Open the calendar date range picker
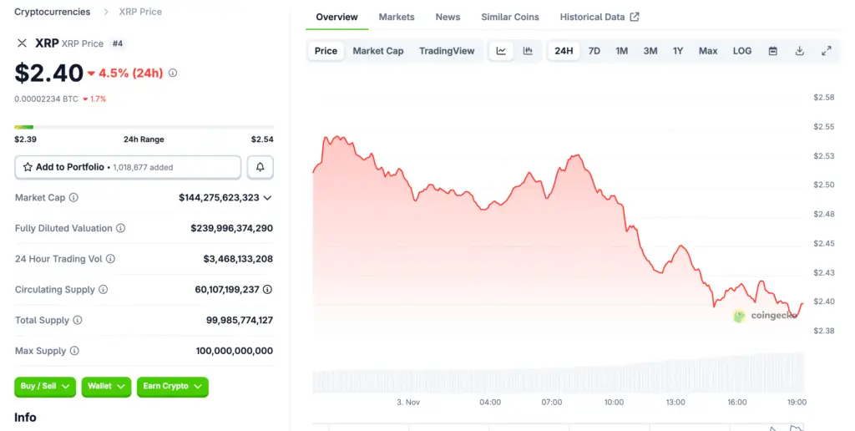The image size is (855, 431). 773,51
